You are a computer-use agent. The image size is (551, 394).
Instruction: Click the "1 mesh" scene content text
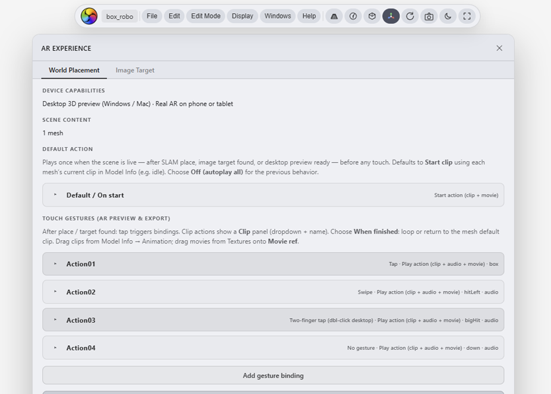[x=53, y=133]
